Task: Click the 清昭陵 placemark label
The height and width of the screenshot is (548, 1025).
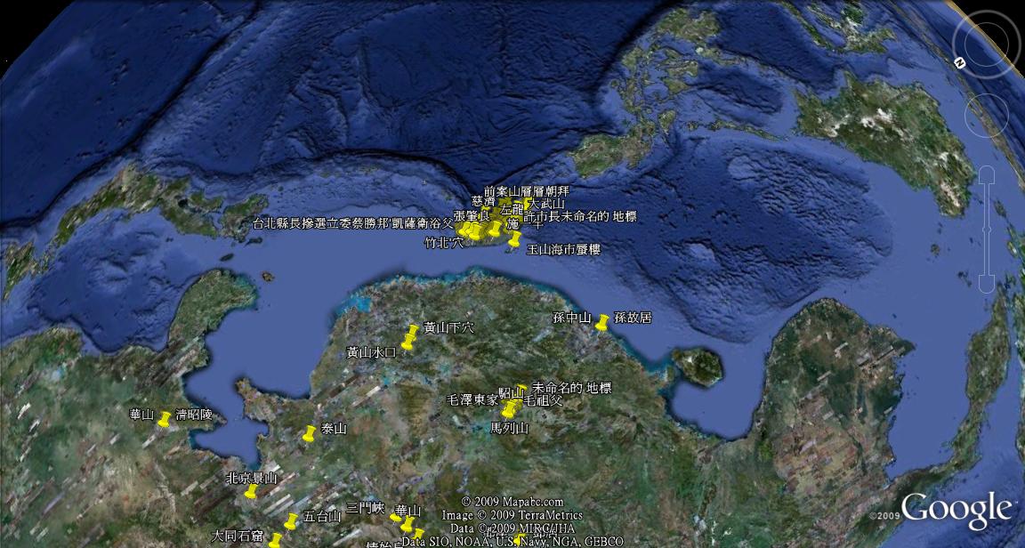Action: pyautogui.click(x=194, y=415)
